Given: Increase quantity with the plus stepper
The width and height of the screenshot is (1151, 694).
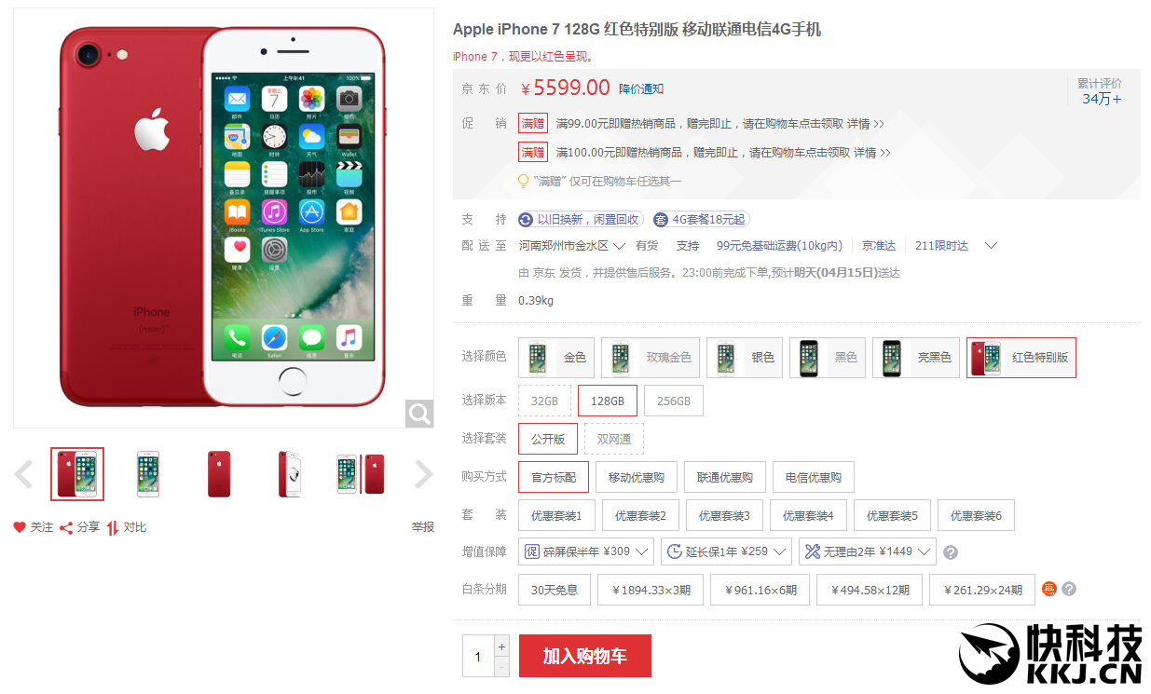Looking at the screenshot, I should click(502, 646).
